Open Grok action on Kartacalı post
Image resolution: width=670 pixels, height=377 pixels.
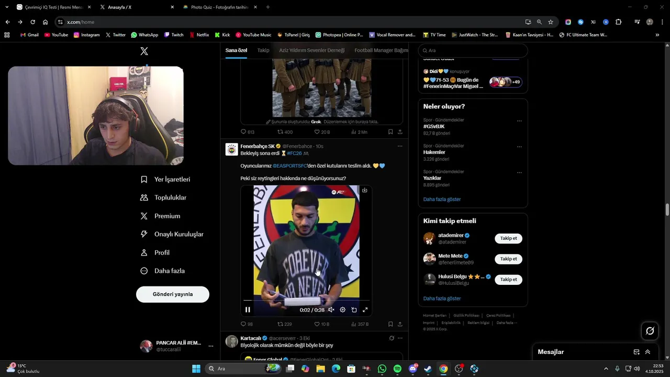pos(392,338)
